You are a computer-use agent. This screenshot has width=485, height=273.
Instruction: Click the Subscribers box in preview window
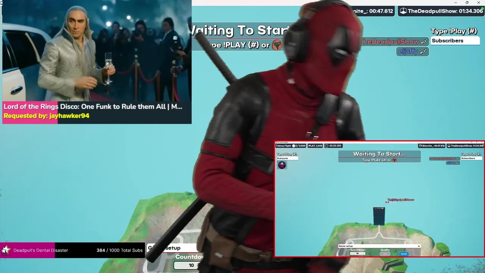[472, 158]
